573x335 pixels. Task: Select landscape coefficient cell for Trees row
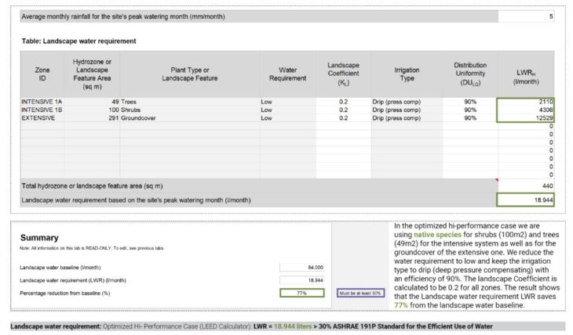point(344,102)
